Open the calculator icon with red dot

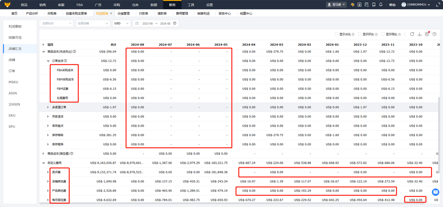pos(427,34)
